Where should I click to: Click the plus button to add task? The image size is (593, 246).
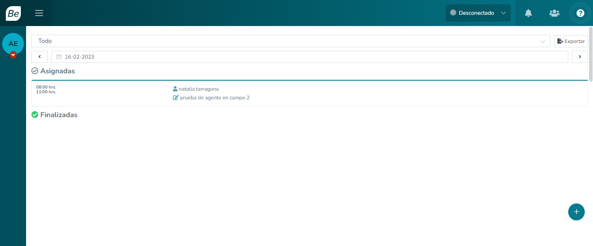click(576, 212)
